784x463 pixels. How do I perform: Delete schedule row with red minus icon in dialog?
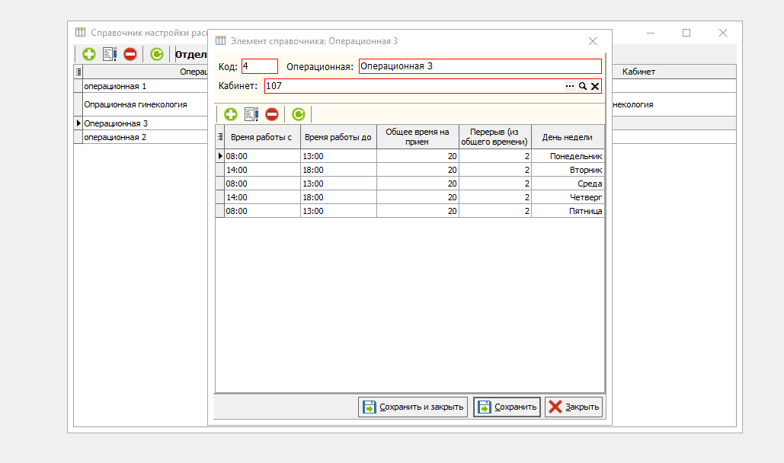click(x=272, y=114)
